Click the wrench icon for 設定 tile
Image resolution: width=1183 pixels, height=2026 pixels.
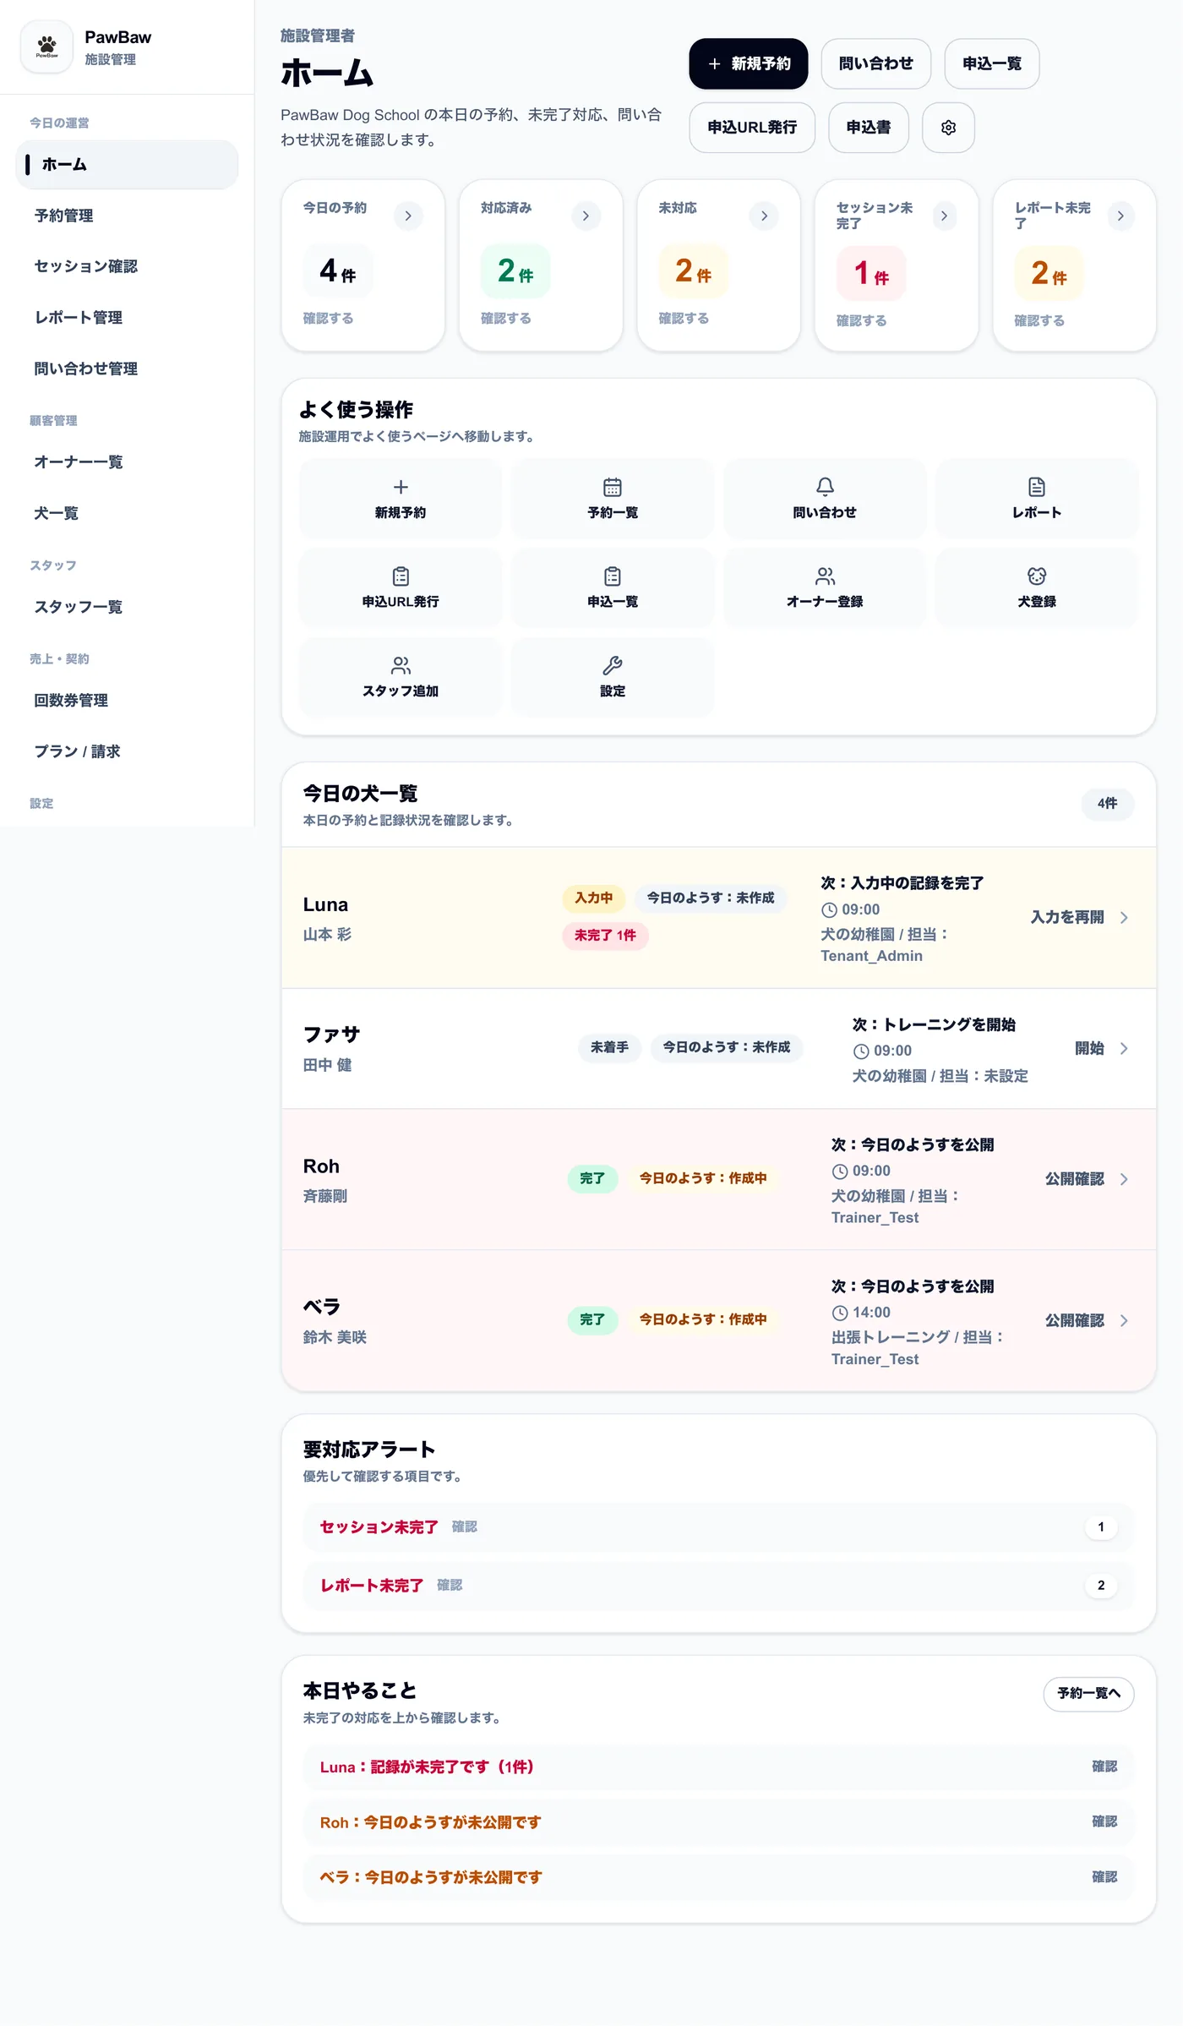[x=613, y=665]
